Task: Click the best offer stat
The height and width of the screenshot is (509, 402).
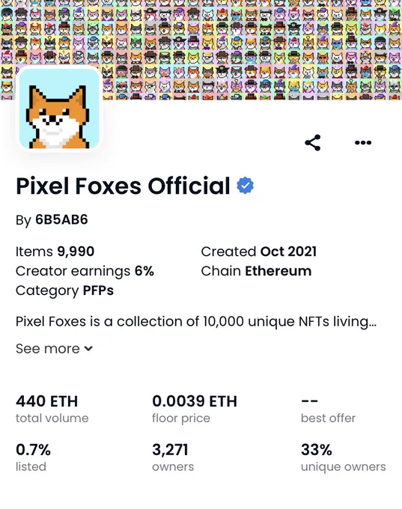Action: (329, 409)
